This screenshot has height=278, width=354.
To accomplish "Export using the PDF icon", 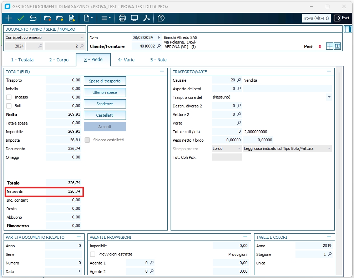I will point(146,18).
